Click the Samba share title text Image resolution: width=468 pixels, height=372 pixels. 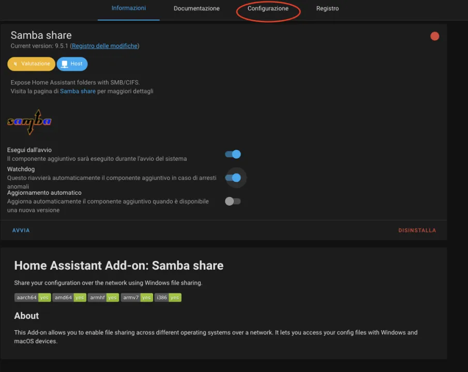pos(41,35)
